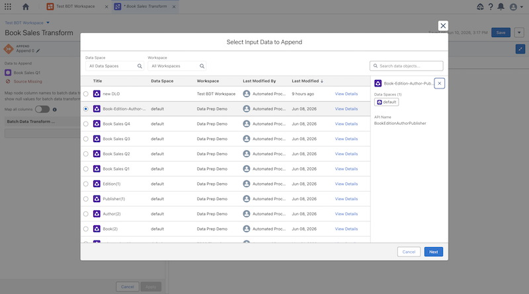Open the Help question mark icon

click(491, 7)
